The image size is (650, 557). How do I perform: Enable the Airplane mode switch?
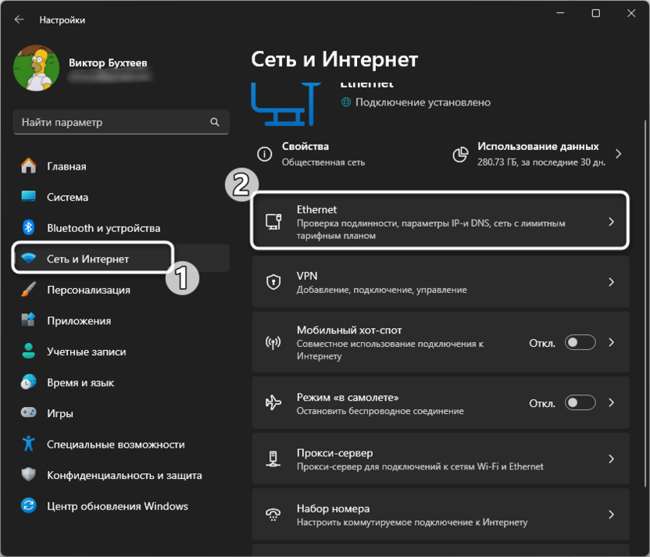[x=580, y=403]
